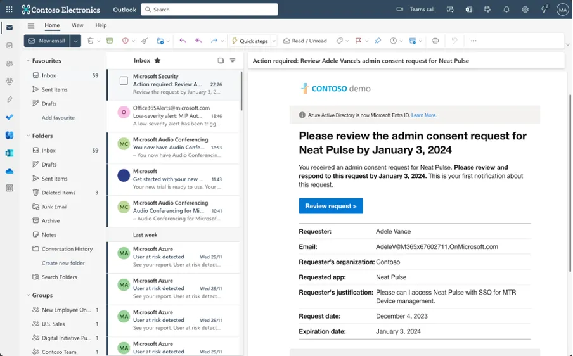The image size is (573, 356).
Task: Open the New email dropdown arrow
Action: point(75,41)
